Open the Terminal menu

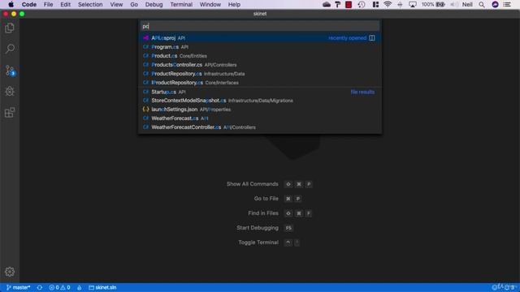click(181, 5)
